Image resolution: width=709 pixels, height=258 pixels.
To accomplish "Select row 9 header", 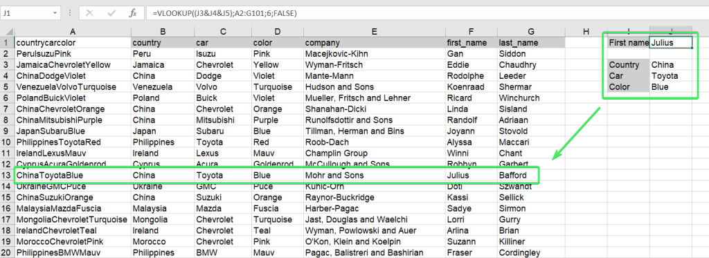I will click(x=7, y=131).
